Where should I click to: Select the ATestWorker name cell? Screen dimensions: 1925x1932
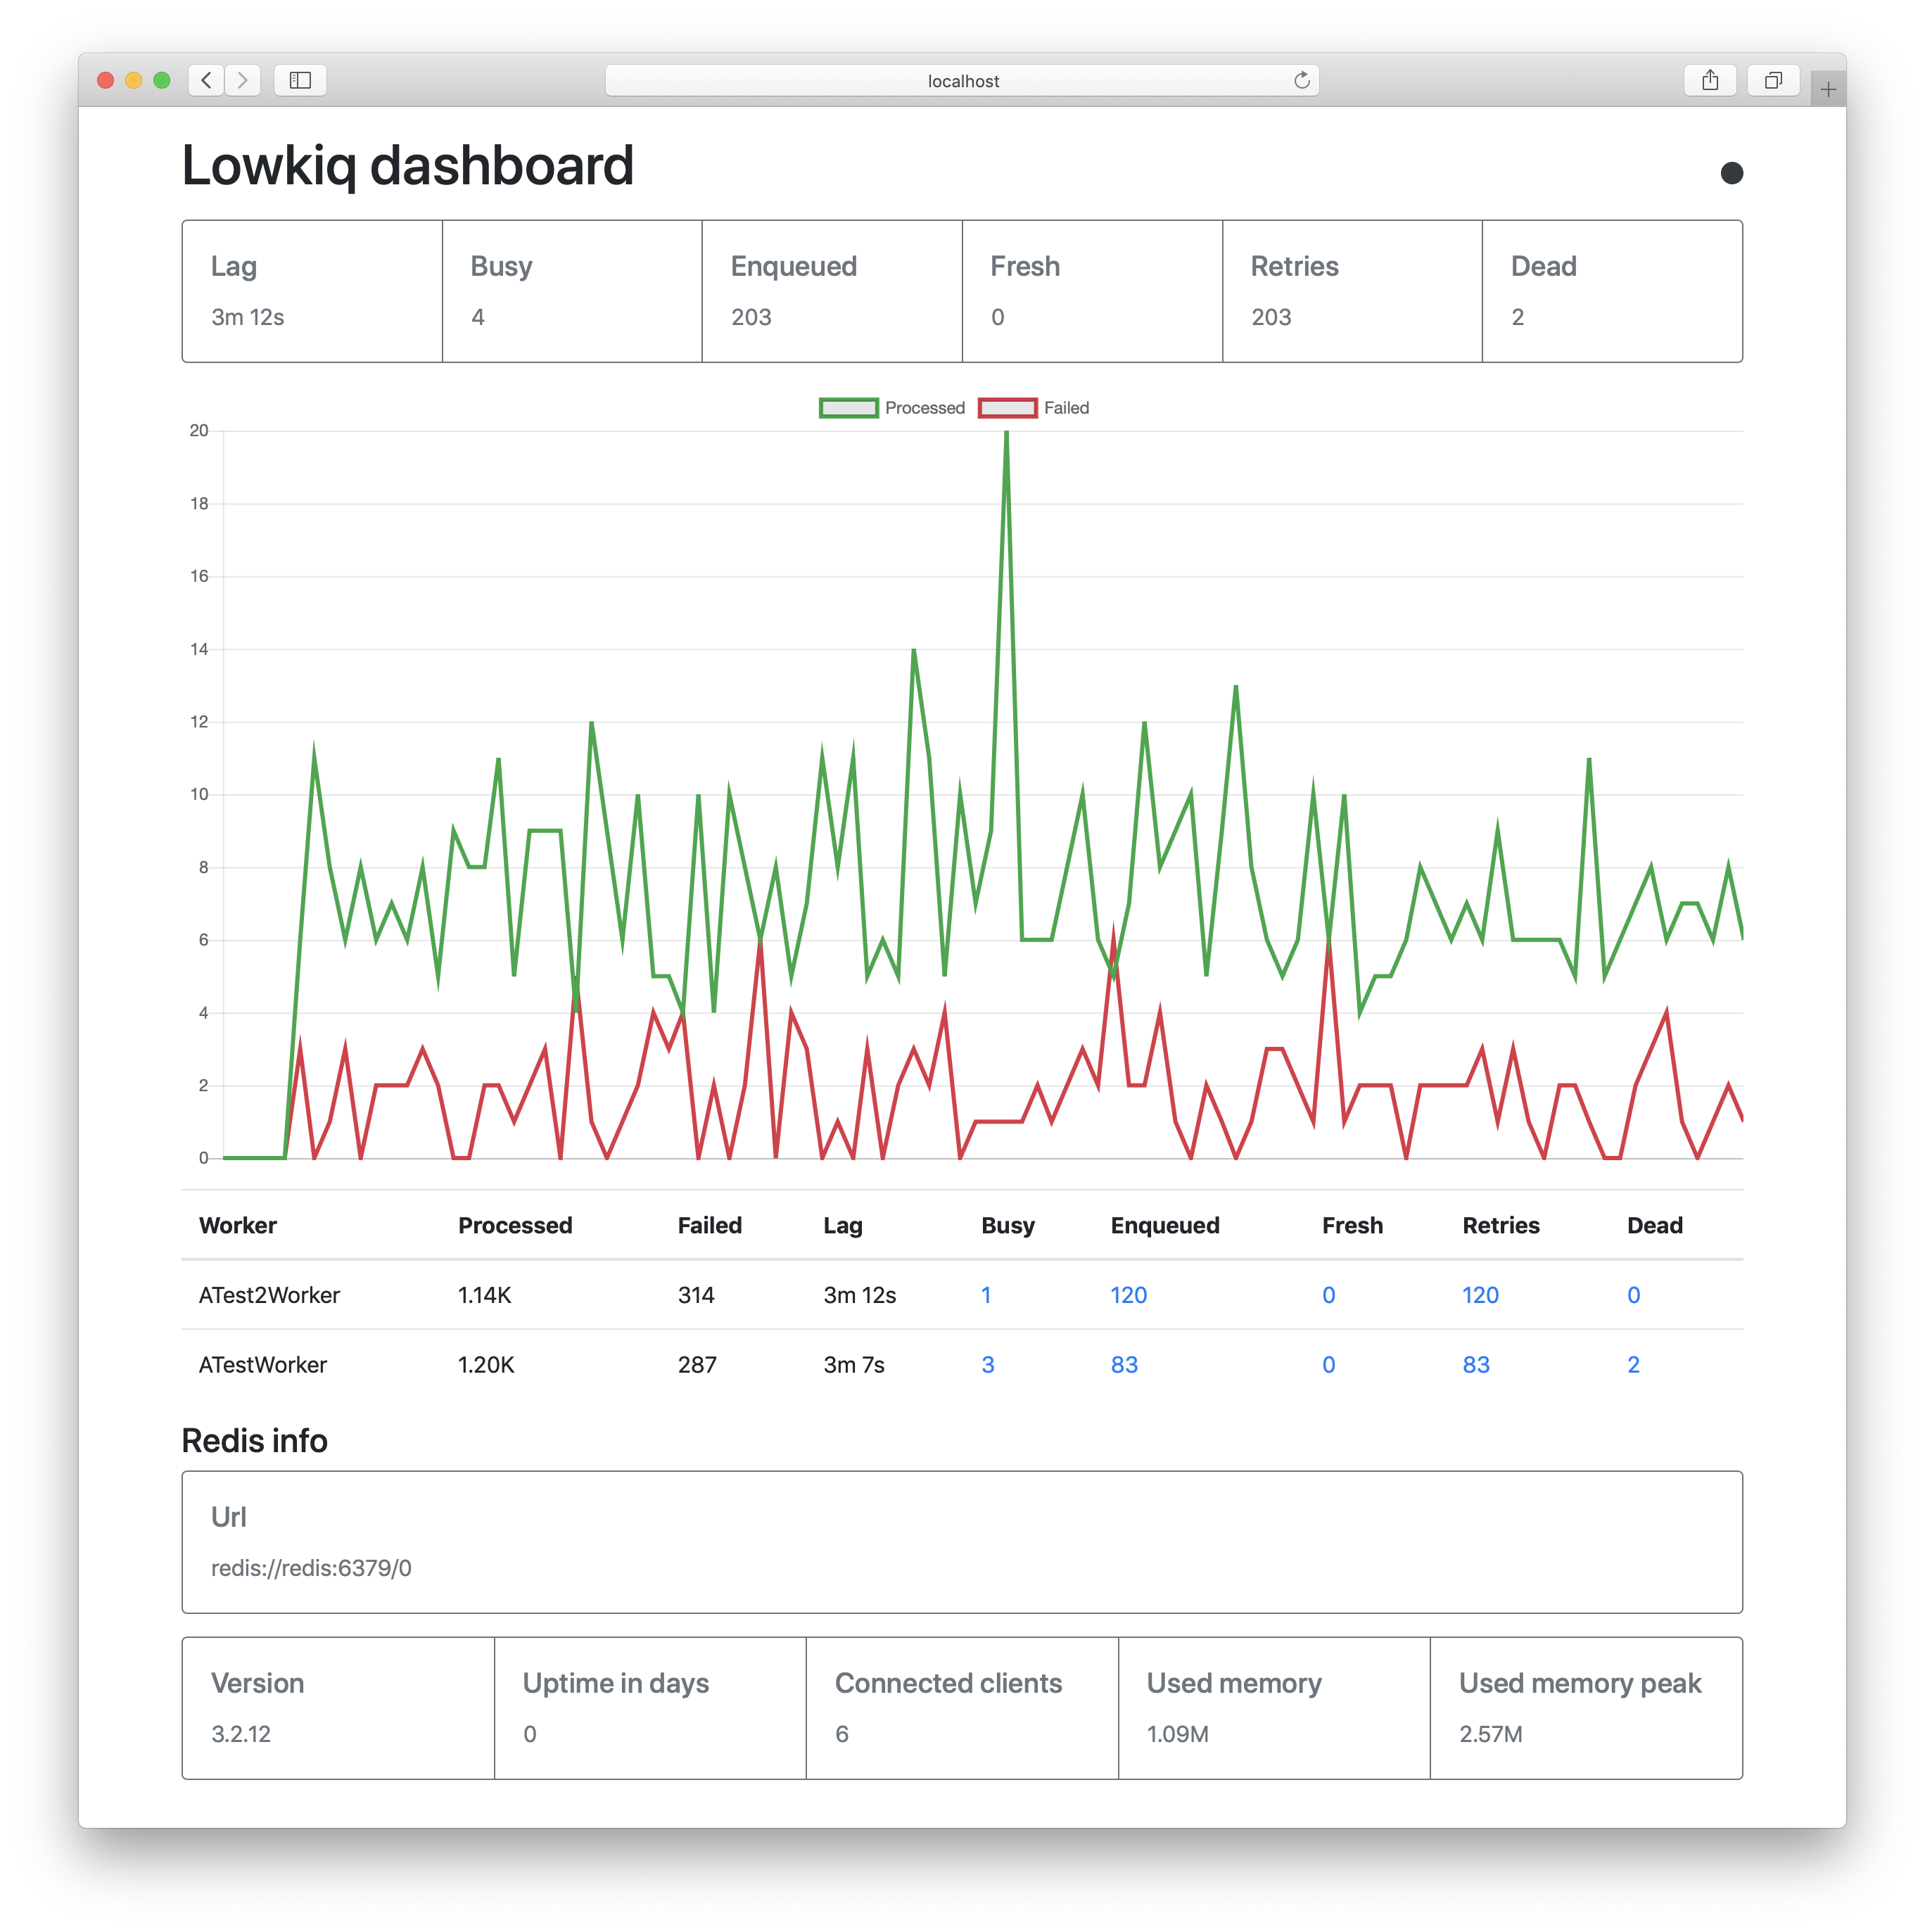[x=262, y=1365]
